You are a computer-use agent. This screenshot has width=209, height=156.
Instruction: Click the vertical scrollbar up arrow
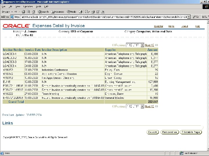click(208, 22)
